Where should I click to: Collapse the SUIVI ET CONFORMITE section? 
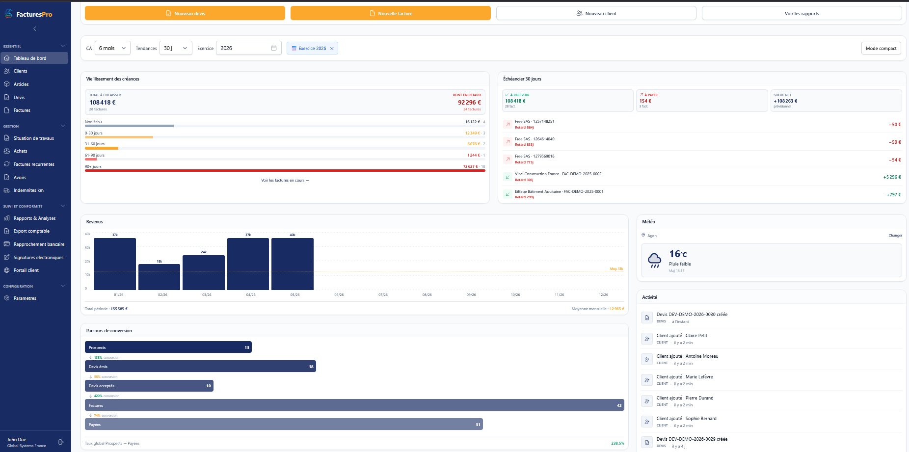pyautogui.click(x=63, y=206)
